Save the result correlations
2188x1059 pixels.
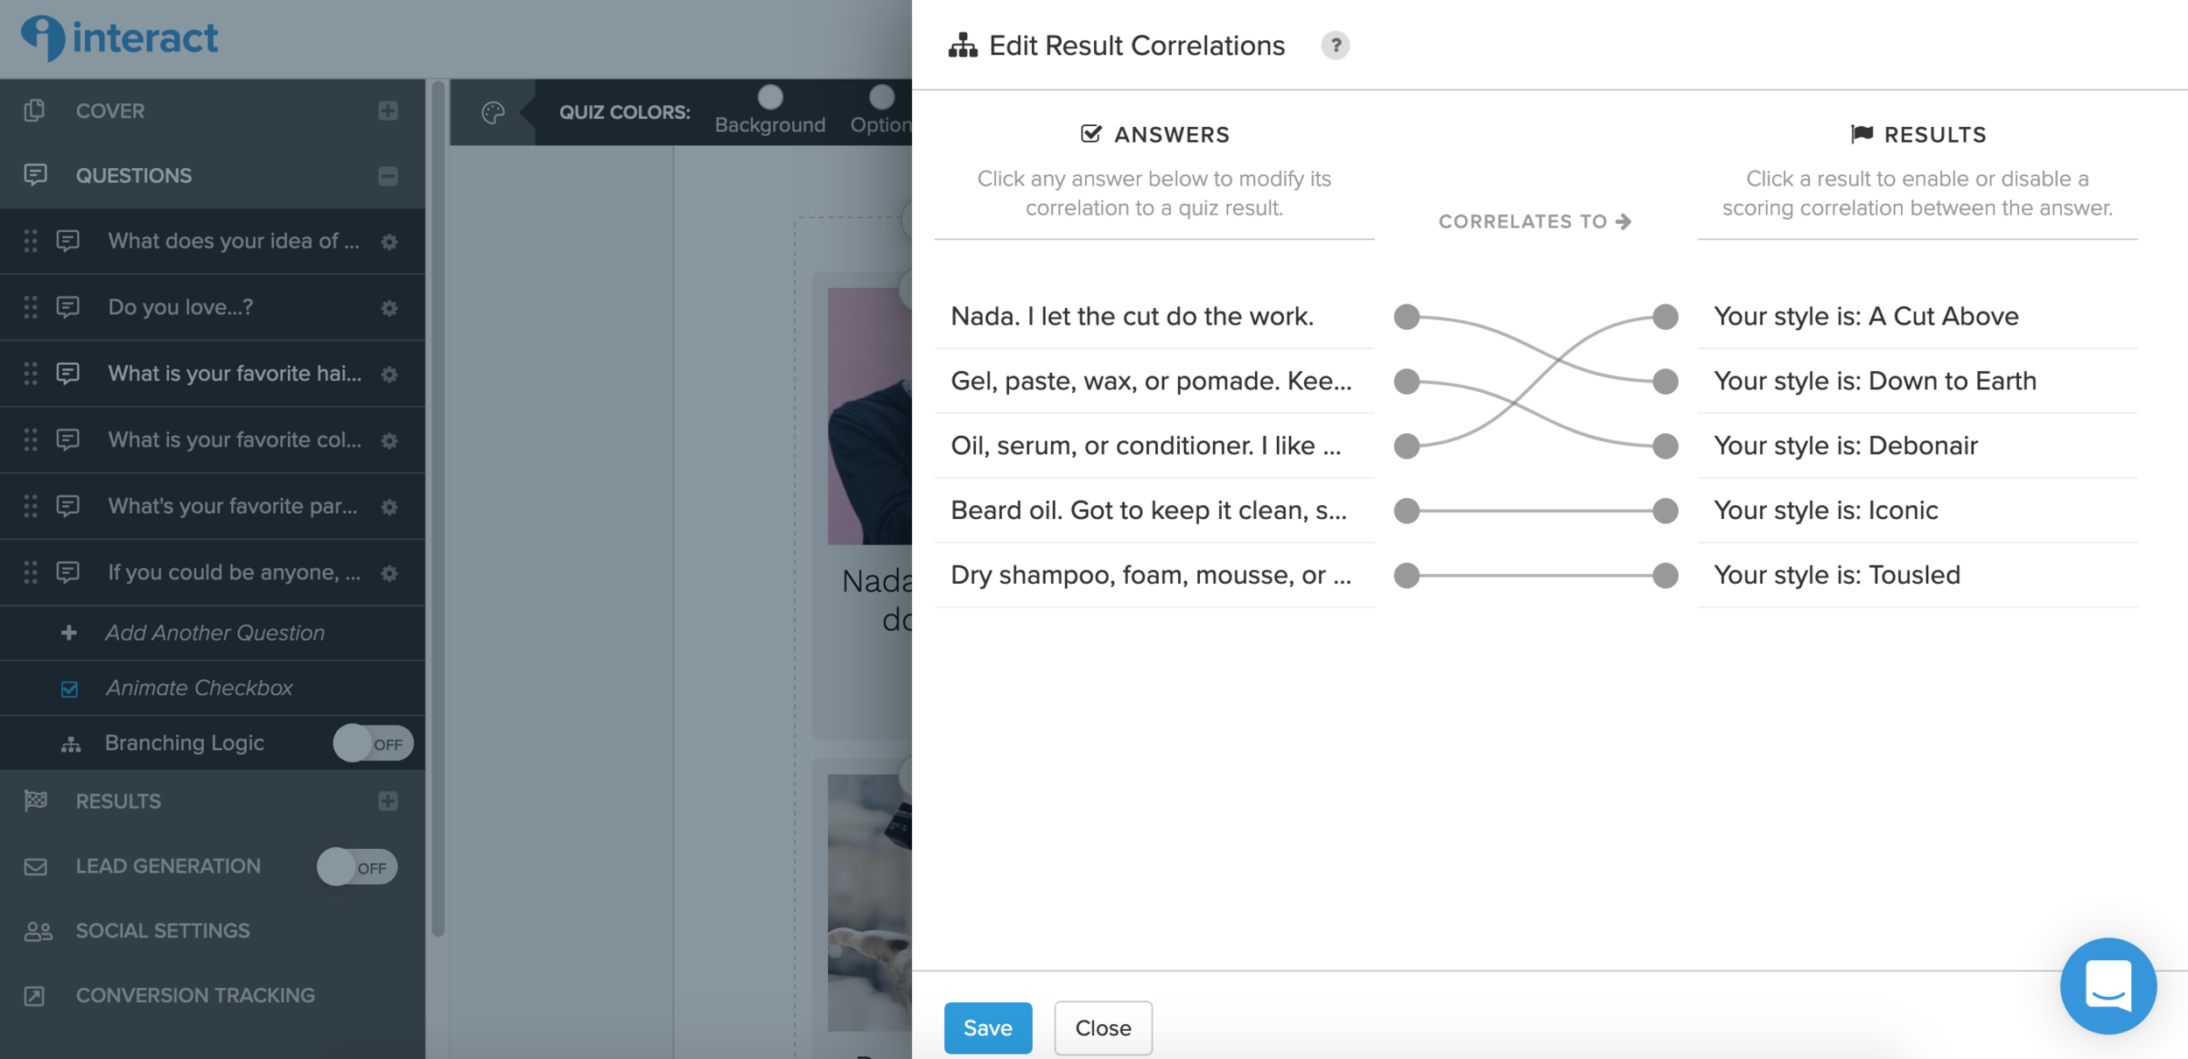point(987,1027)
